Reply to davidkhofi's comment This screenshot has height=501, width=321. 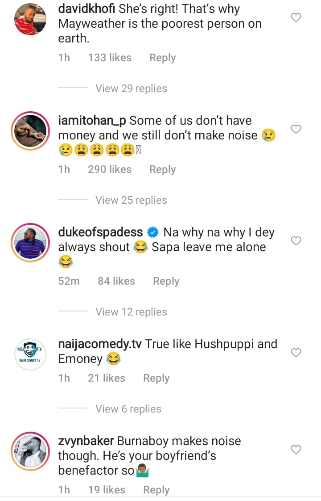[162, 58]
